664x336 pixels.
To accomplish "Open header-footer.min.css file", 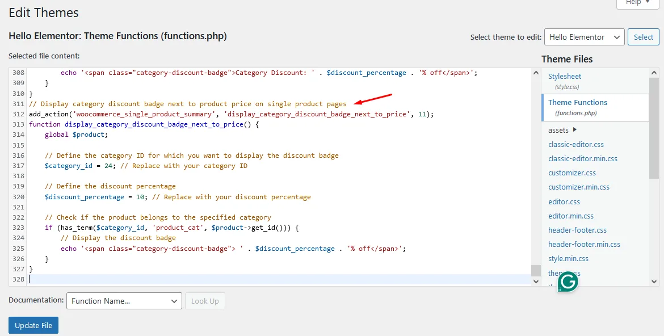I will pos(584,245).
